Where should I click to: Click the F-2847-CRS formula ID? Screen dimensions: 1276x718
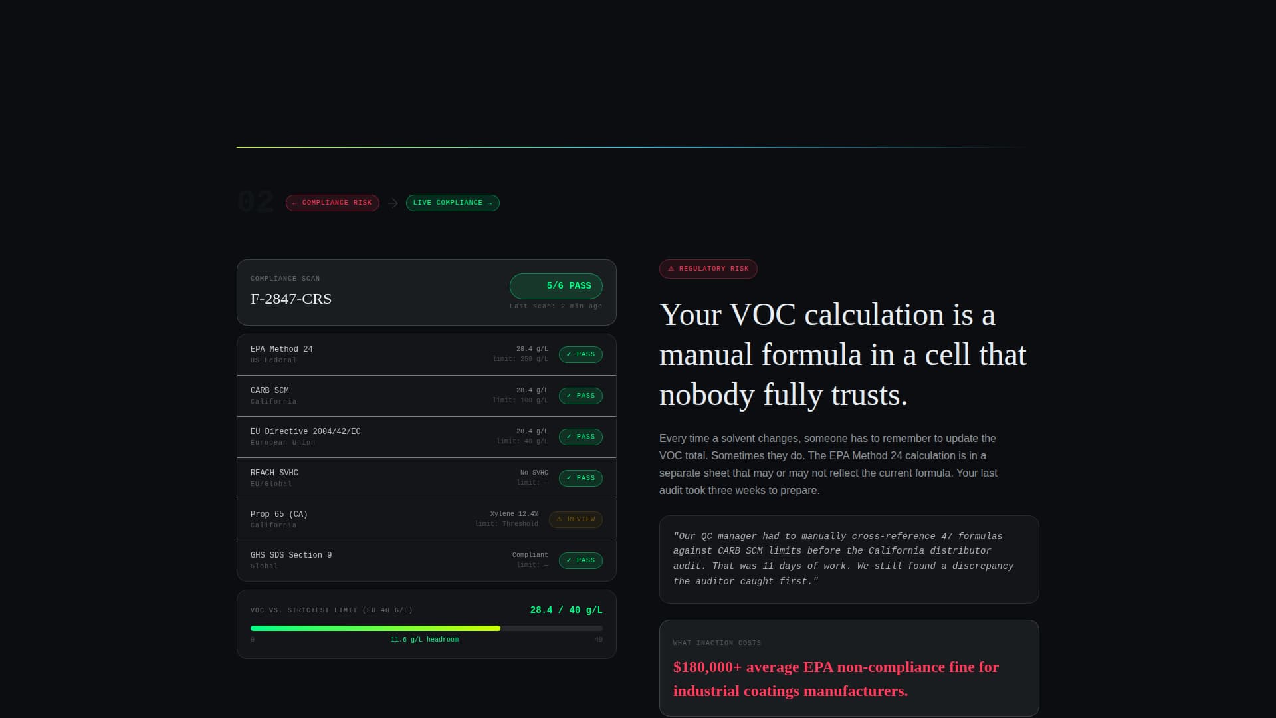[x=291, y=299]
